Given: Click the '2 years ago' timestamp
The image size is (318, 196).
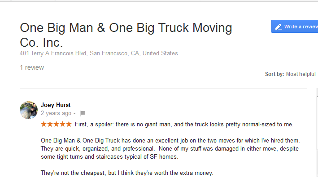Looking at the screenshot, I should pyautogui.click(x=56, y=113).
